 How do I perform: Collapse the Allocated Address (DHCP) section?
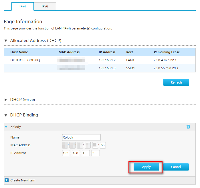[6, 41]
